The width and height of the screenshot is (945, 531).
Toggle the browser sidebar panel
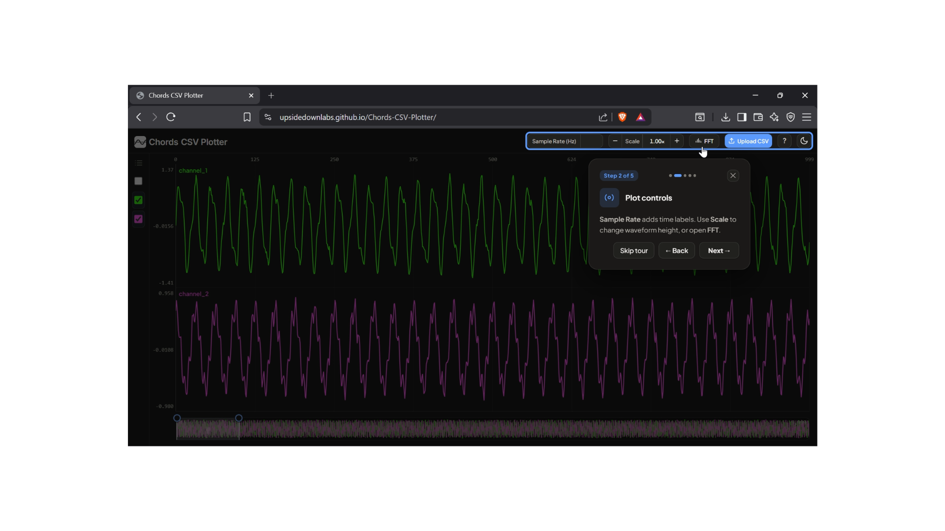click(x=742, y=117)
